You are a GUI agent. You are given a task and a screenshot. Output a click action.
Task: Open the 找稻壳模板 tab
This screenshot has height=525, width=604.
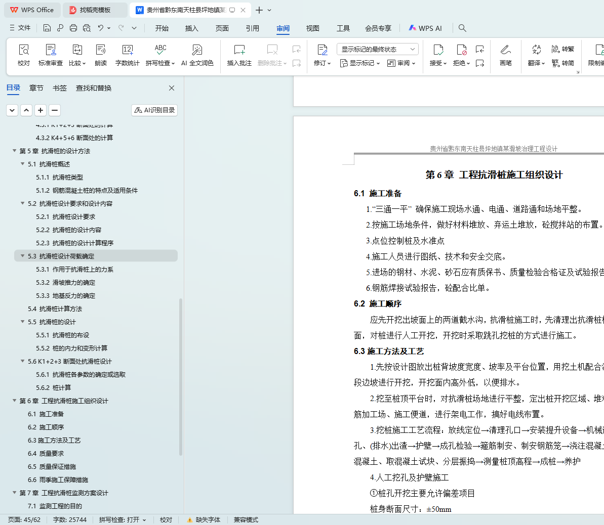tap(95, 10)
